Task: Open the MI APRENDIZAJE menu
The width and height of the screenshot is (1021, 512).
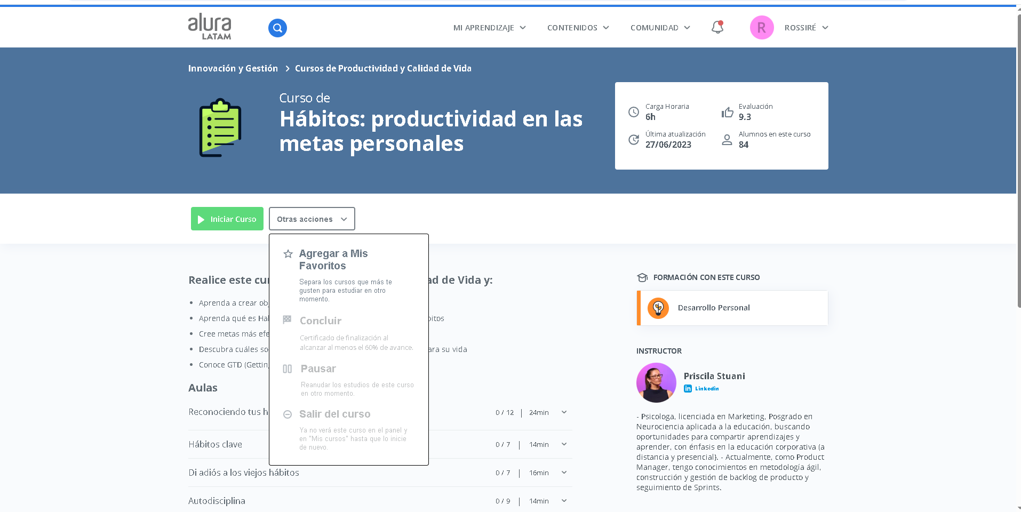Action: [489, 27]
